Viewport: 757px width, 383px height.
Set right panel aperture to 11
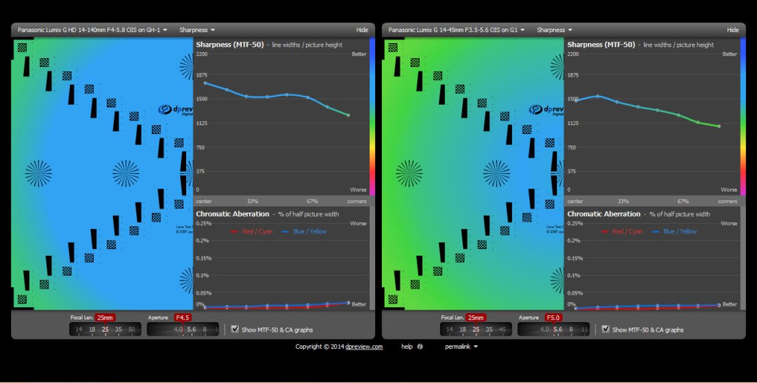point(585,330)
